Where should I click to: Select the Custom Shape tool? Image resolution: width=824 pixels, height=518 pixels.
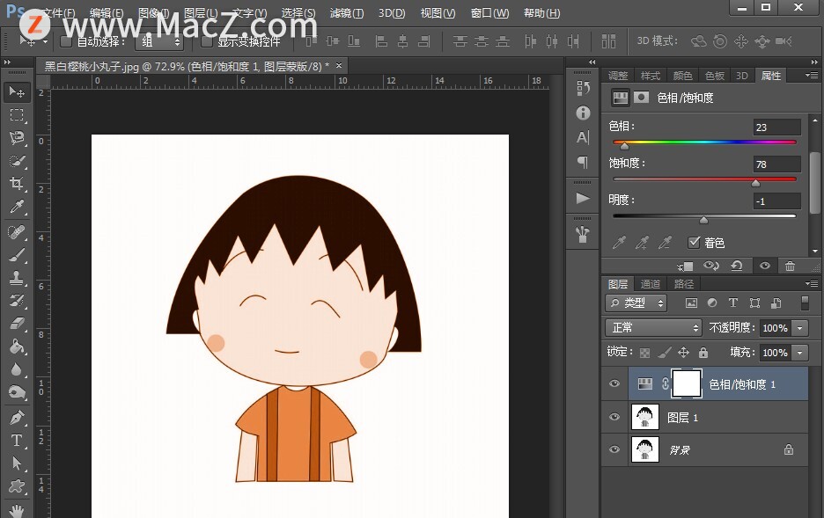click(x=17, y=486)
